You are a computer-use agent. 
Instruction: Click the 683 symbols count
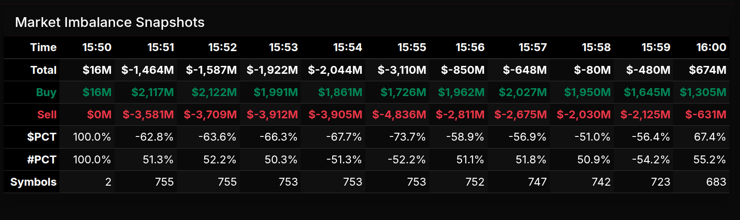point(716,182)
